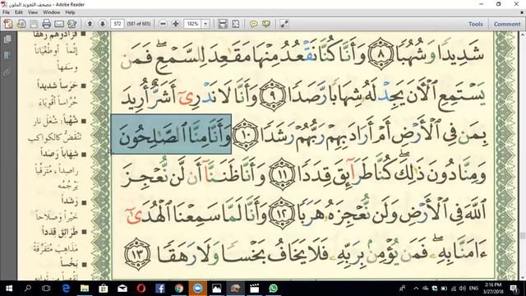Show hidden system tray icons chevron
The image size is (526, 296).
pyautogui.click(x=416, y=289)
